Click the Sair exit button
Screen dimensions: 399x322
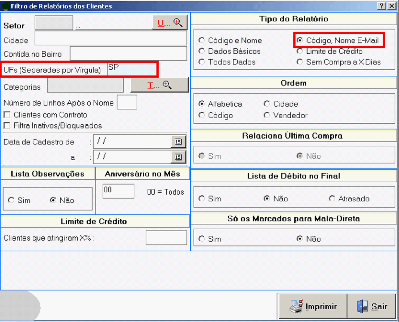pos(372,306)
